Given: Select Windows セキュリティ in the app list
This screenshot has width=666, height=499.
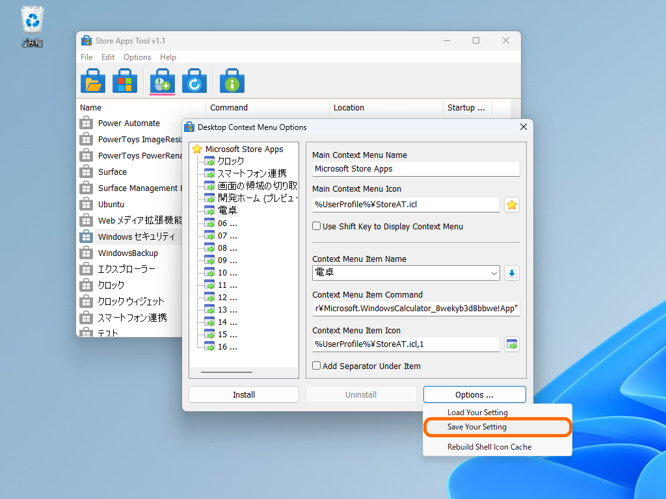Looking at the screenshot, I should point(129,237).
